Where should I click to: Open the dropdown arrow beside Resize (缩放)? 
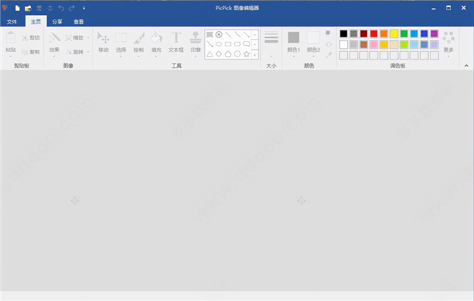click(88, 38)
